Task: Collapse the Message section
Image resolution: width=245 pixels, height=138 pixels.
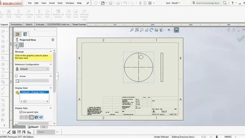Action: tap(51, 51)
